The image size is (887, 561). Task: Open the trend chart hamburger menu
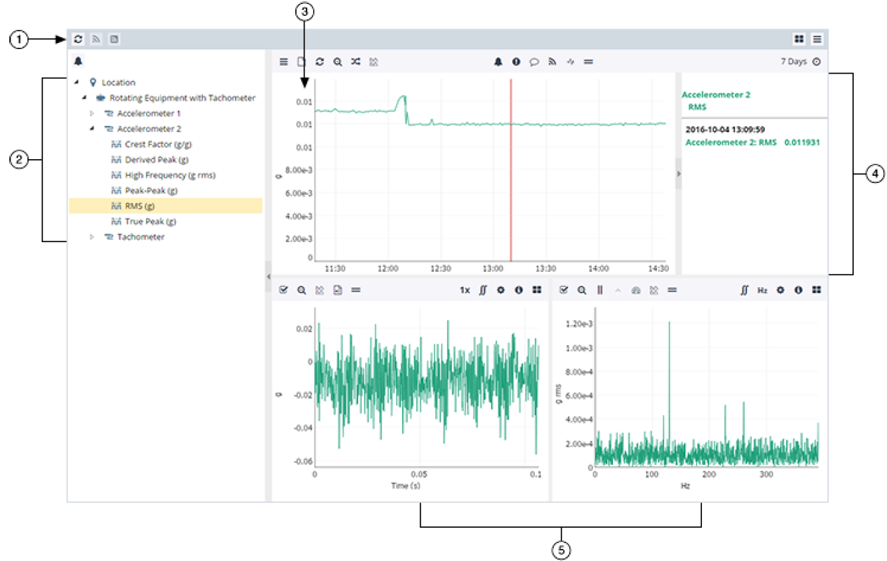tap(283, 62)
